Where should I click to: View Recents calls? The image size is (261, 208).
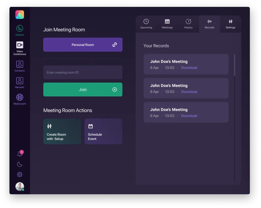(x=20, y=81)
